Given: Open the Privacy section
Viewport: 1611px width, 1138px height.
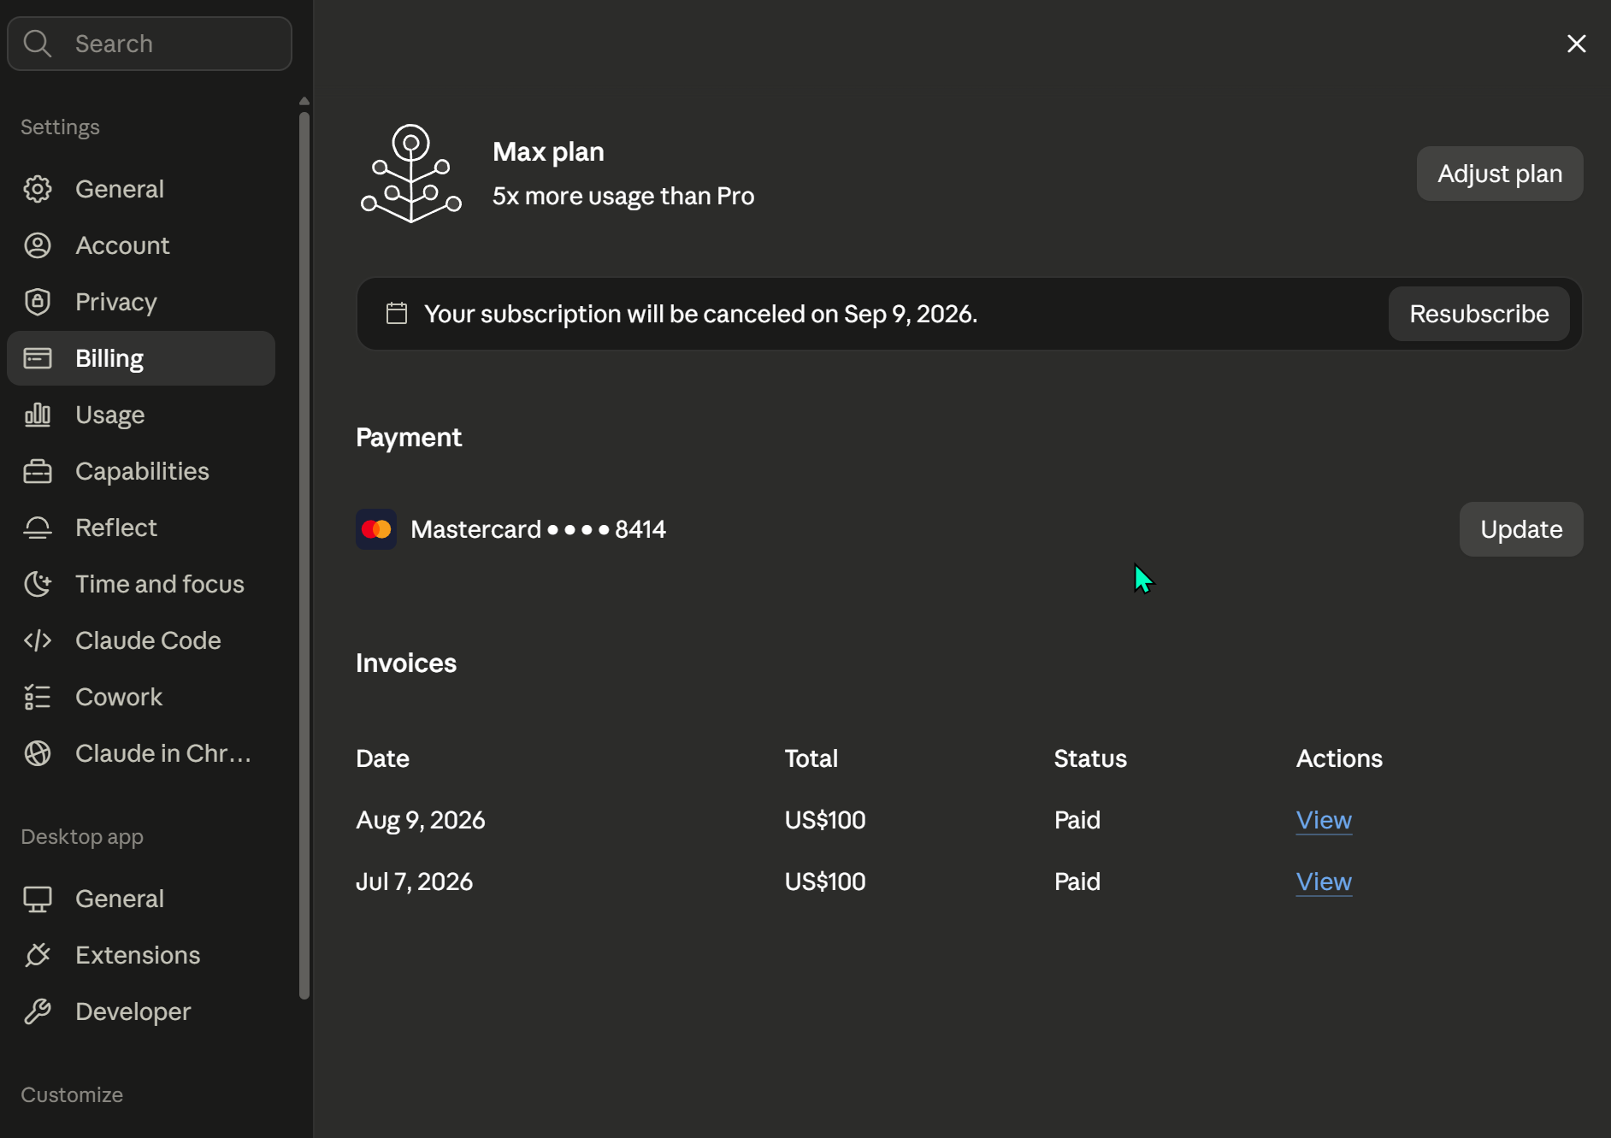Looking at the screenshot, I should tap(141, 302).
